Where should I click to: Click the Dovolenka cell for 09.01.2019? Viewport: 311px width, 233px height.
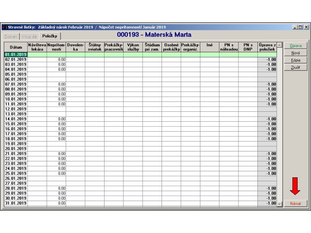[x=76, y=94]
